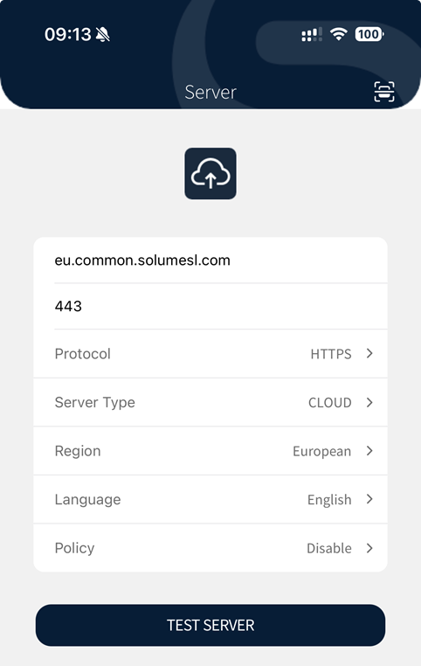The height and width of the screenshot is (666, 421).
Task: Open the Policy chevron next to Disable
Action: point(369,548)
